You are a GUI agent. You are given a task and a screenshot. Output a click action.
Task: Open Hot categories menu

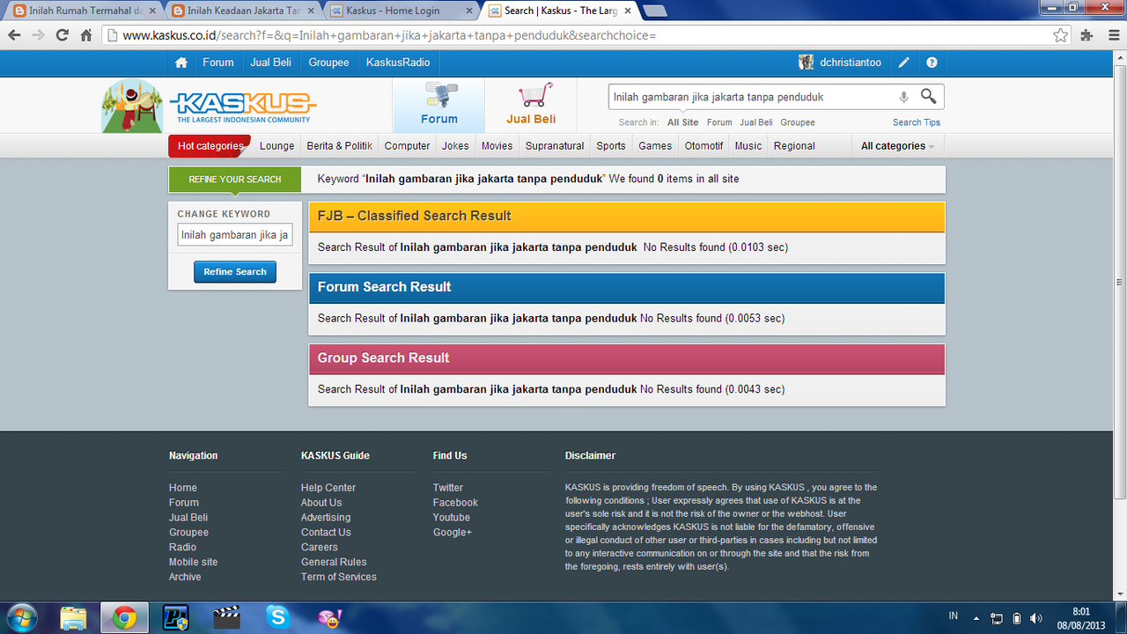210,146
